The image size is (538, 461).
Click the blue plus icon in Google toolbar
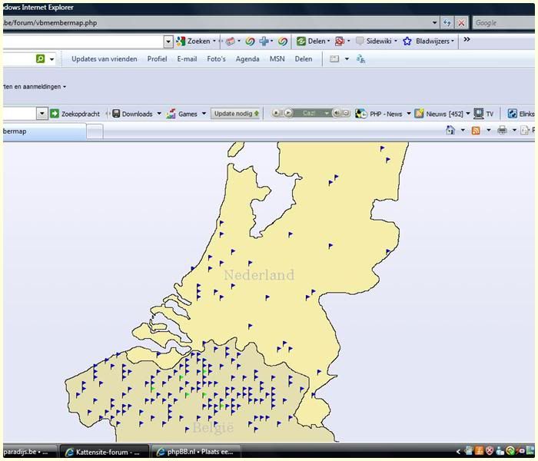[x=264, y=41]
